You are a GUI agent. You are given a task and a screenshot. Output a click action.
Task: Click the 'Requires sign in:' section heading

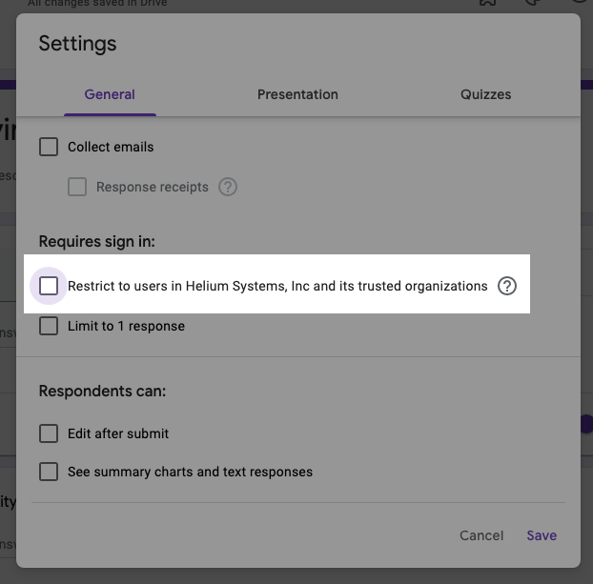[x=97, y=241]
